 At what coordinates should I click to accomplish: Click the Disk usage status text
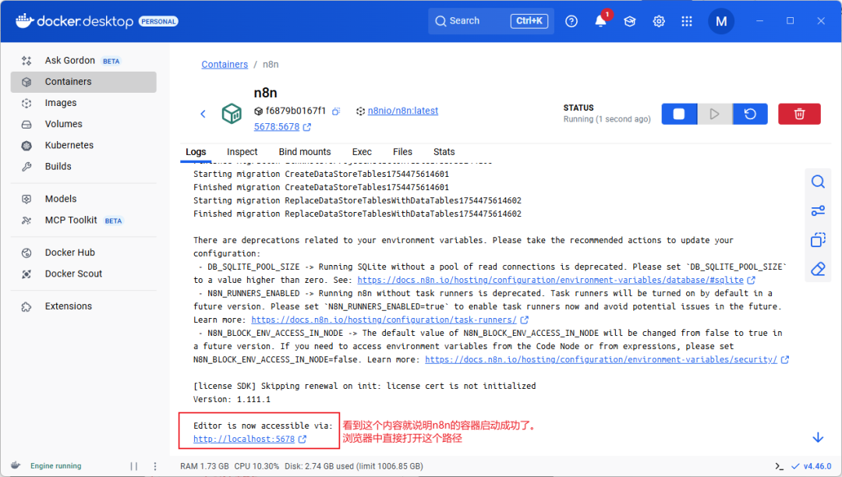(354, 466)
